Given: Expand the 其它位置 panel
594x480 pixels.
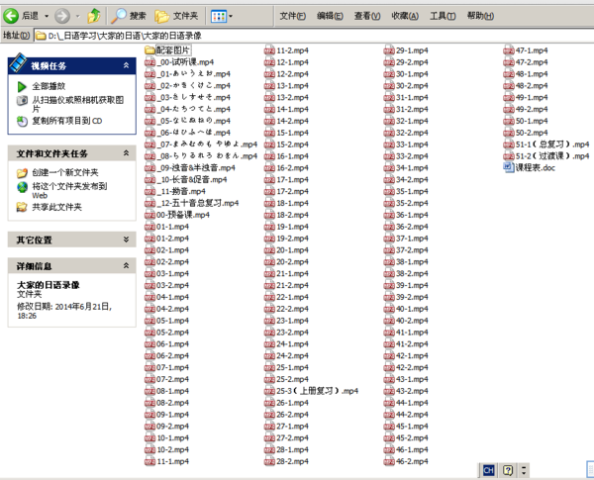Looking at the screenshot, I should [127, 240].
